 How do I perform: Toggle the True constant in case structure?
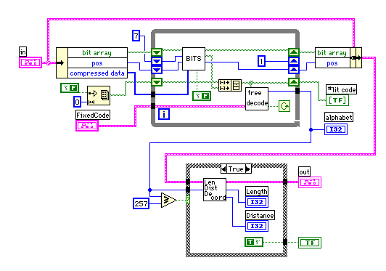click(x=254, y=242)
